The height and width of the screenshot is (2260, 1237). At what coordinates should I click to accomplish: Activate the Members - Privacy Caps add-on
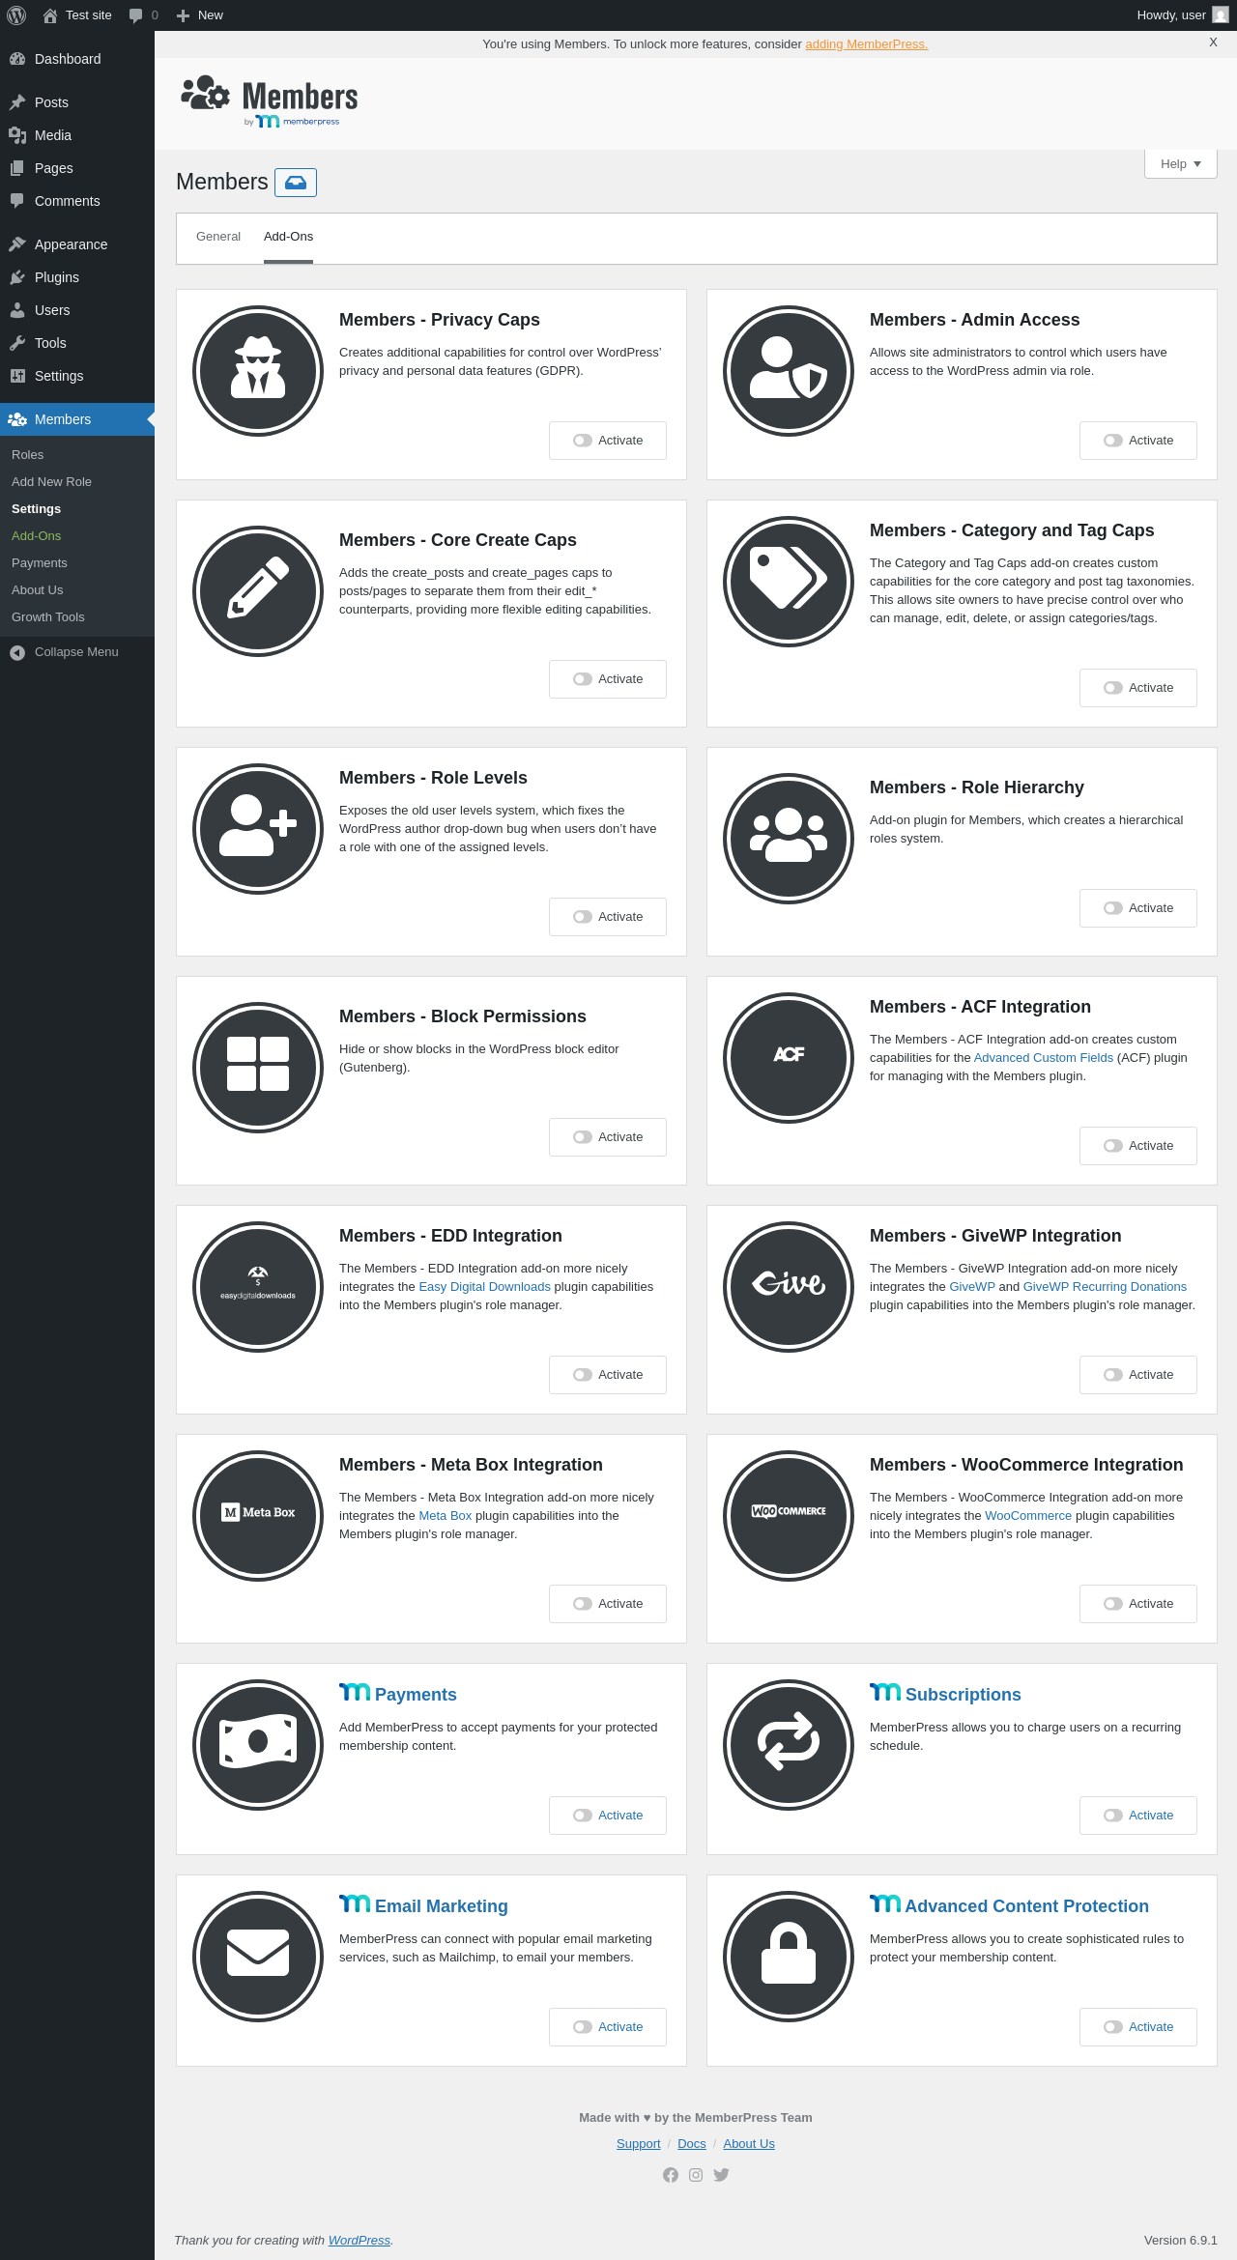pyautogui.click(x=608, y=441)
